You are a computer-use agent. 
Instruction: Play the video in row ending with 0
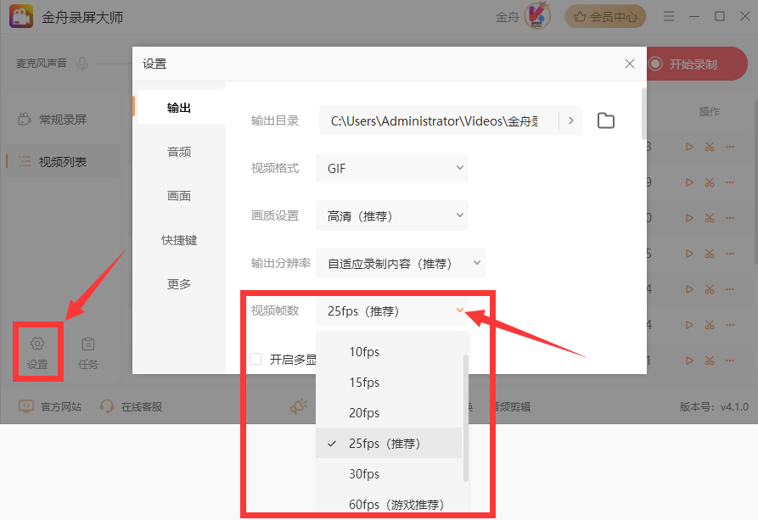click(689, 218)
